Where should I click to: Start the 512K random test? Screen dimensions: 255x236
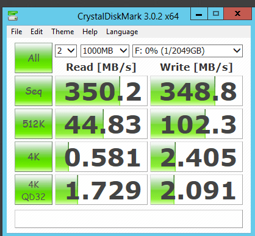pos(34,124)
